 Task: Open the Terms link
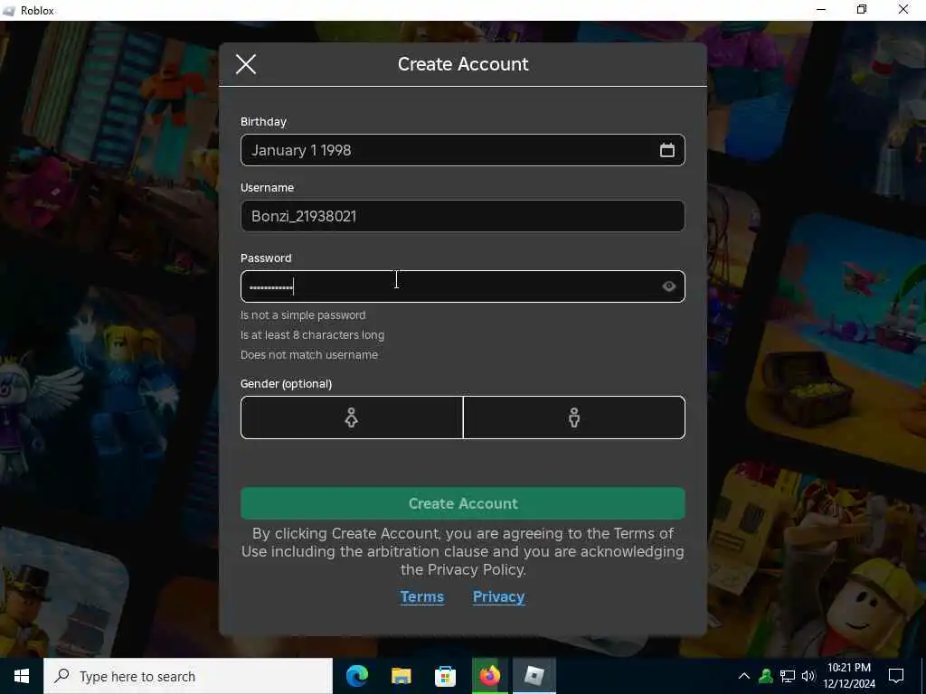(421, 596)
